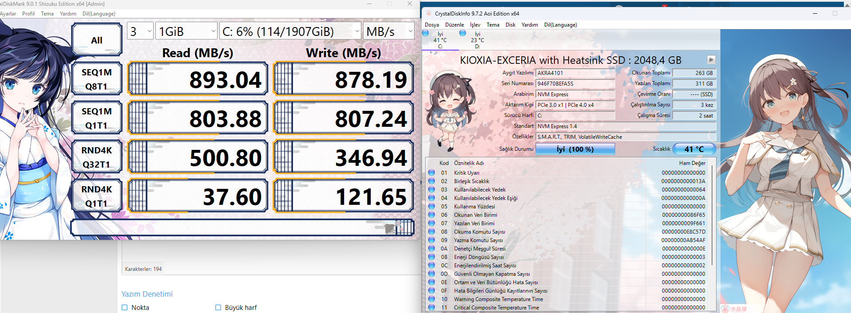Click status icon for 09 Yazma Komutu Sayısı

tap(431, 240)
